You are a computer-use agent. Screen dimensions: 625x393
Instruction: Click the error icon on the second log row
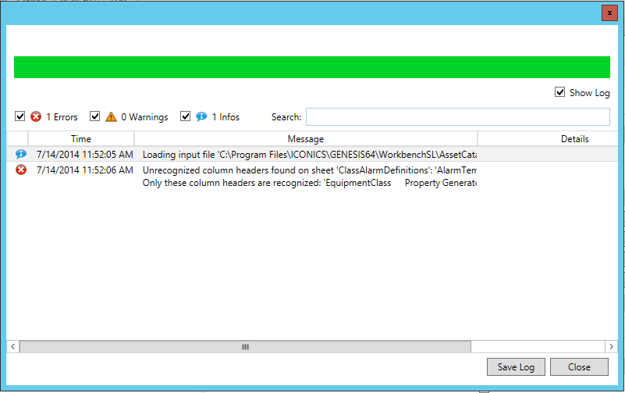[x=21, y=170]
